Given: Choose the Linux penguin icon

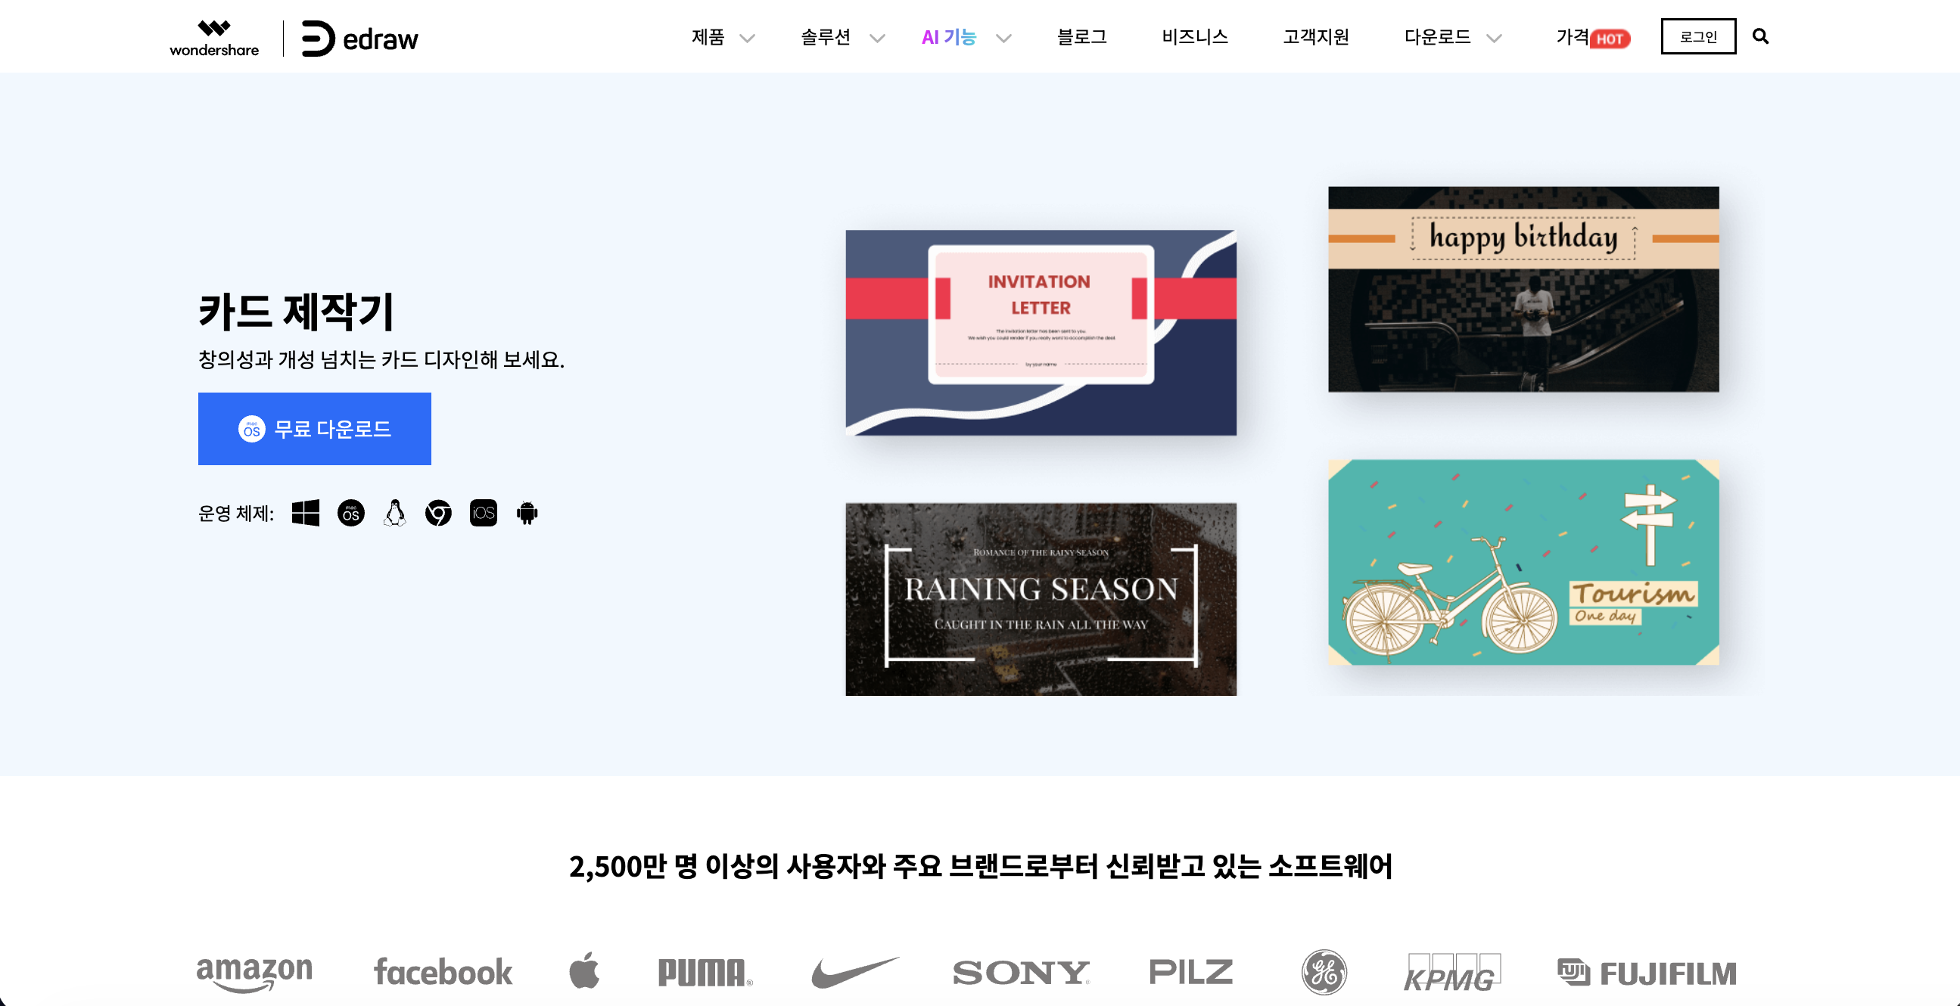Looking at the screenshot, I should [395, 514].
